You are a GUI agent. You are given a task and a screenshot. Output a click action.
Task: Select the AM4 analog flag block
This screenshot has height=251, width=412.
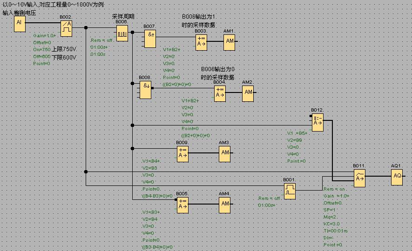tap(225, 205)
